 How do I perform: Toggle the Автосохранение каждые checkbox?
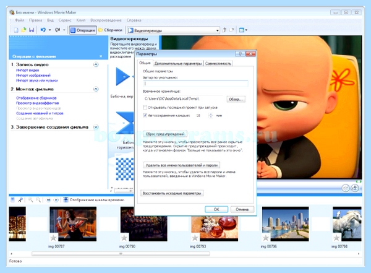point(145,115)
